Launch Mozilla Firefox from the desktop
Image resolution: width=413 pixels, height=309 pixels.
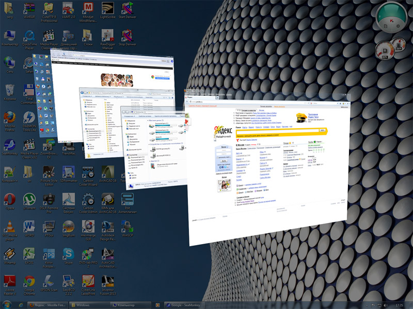tap(10, 121)
